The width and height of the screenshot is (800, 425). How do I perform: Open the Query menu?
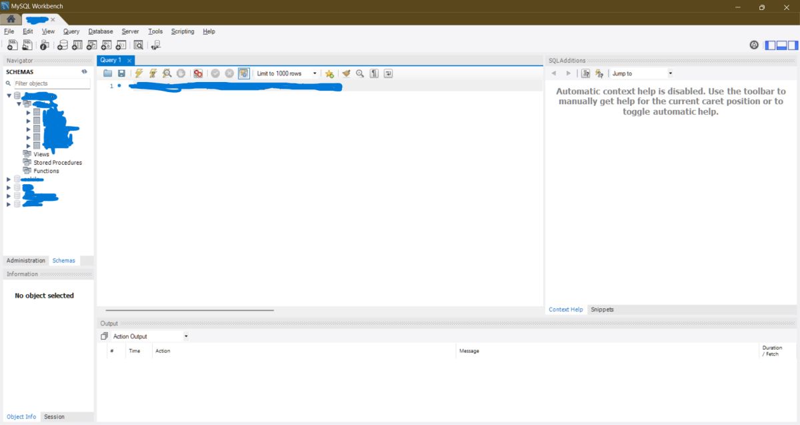(x=71, y=31)
